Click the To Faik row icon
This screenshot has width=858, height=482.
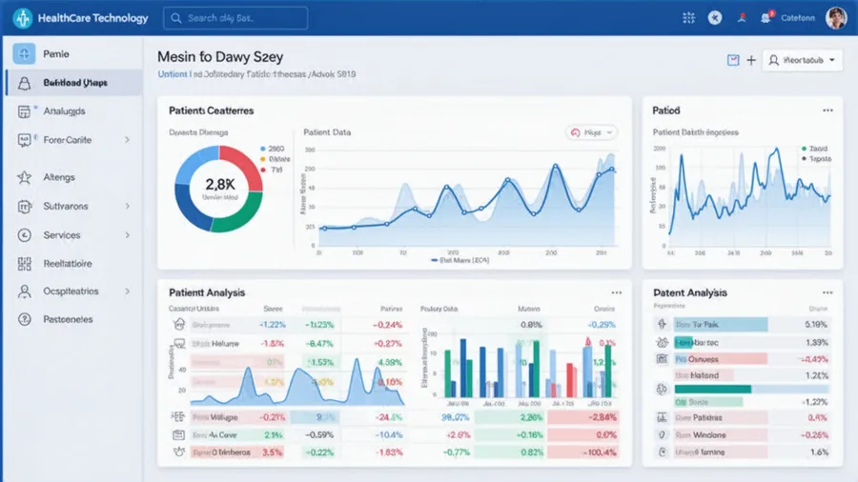click(662, 325)
